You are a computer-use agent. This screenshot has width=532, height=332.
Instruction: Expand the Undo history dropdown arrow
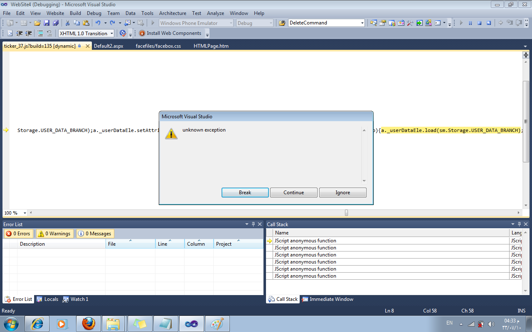pyautogui.click(x=105, y=23)
